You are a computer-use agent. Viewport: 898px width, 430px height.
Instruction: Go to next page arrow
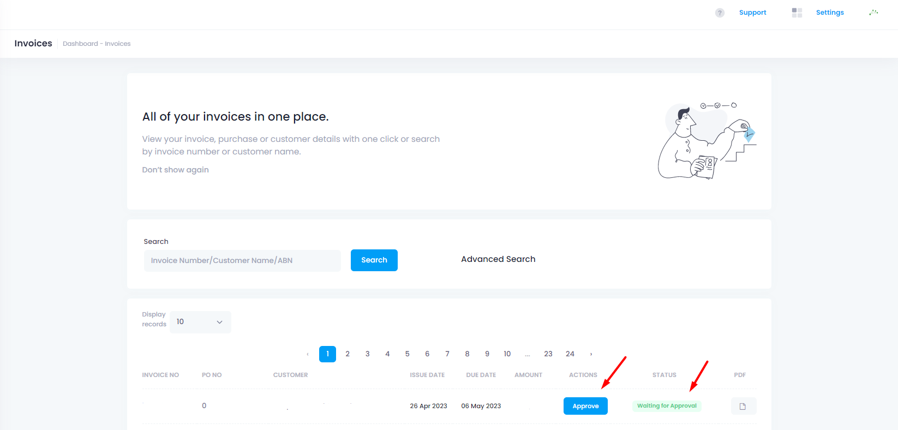coord(591,354)
